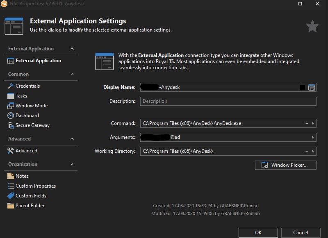Select Custom Properties in Organization

(x=36, y=186)
